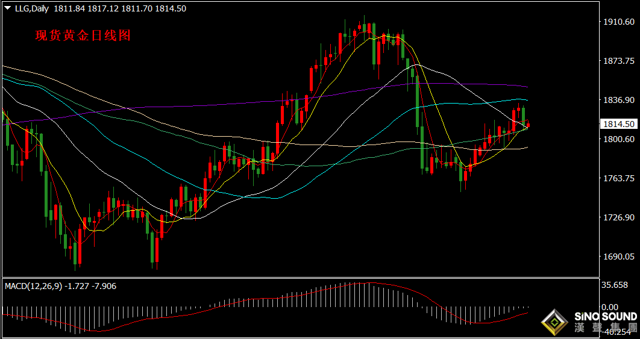Select the LLG,Daily OHLC header text
The image size is (640, 339).
(101, 8)
